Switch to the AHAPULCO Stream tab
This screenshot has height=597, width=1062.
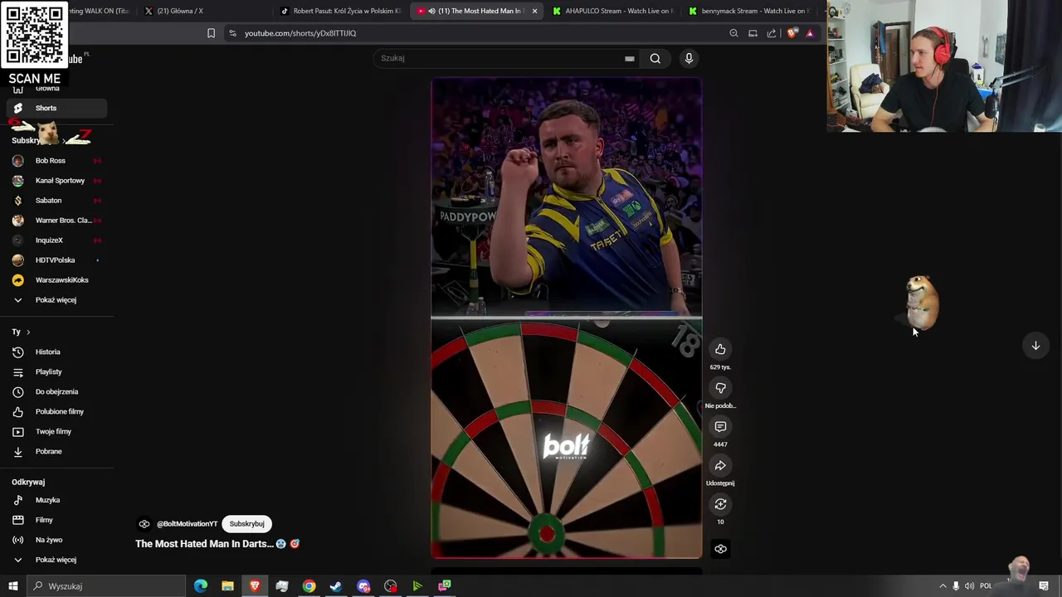pyautogui.click(x=612, y=11)
